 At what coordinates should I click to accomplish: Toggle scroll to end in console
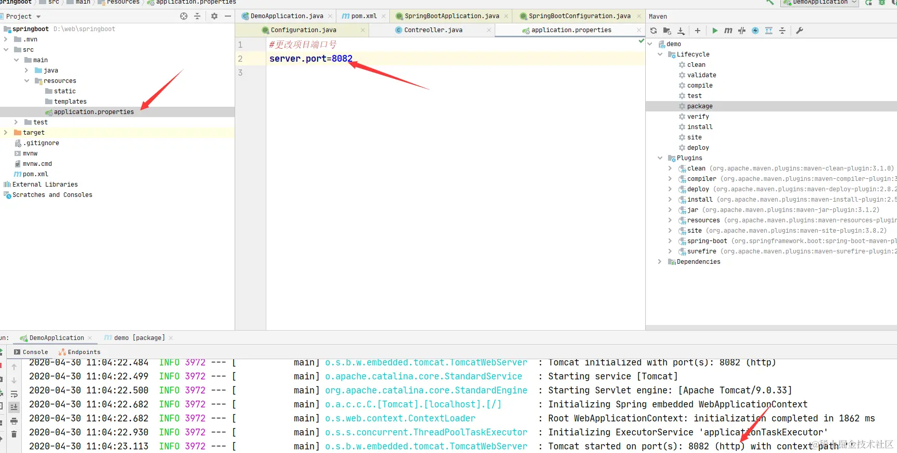(14, 407)
